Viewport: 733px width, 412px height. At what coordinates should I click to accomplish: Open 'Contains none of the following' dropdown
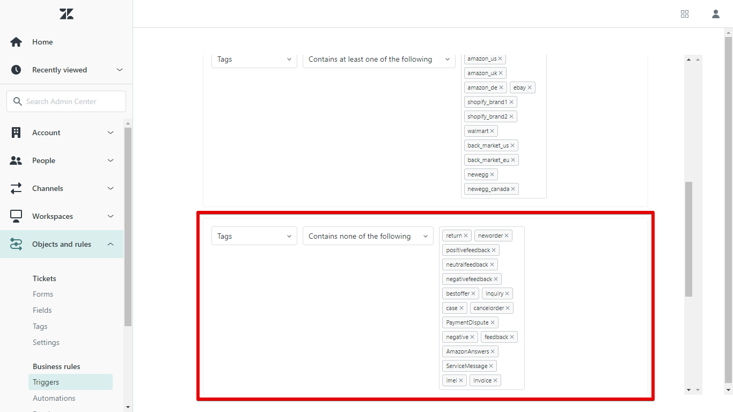pyautogui.click(x=368, y=236)
